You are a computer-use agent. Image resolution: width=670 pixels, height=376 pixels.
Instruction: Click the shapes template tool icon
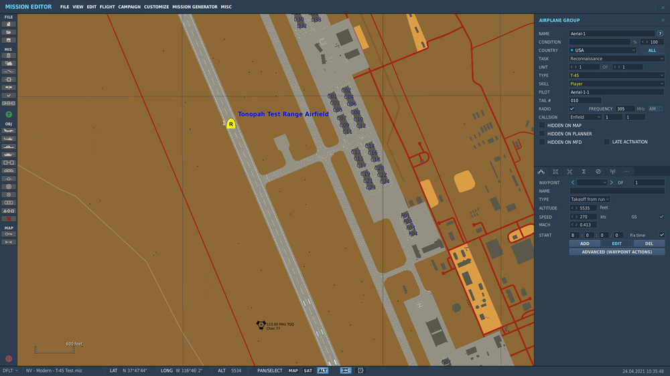tap(9, 211)
